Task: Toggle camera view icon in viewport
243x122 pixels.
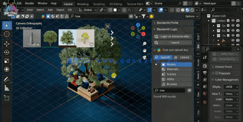Action: (144, 57)
